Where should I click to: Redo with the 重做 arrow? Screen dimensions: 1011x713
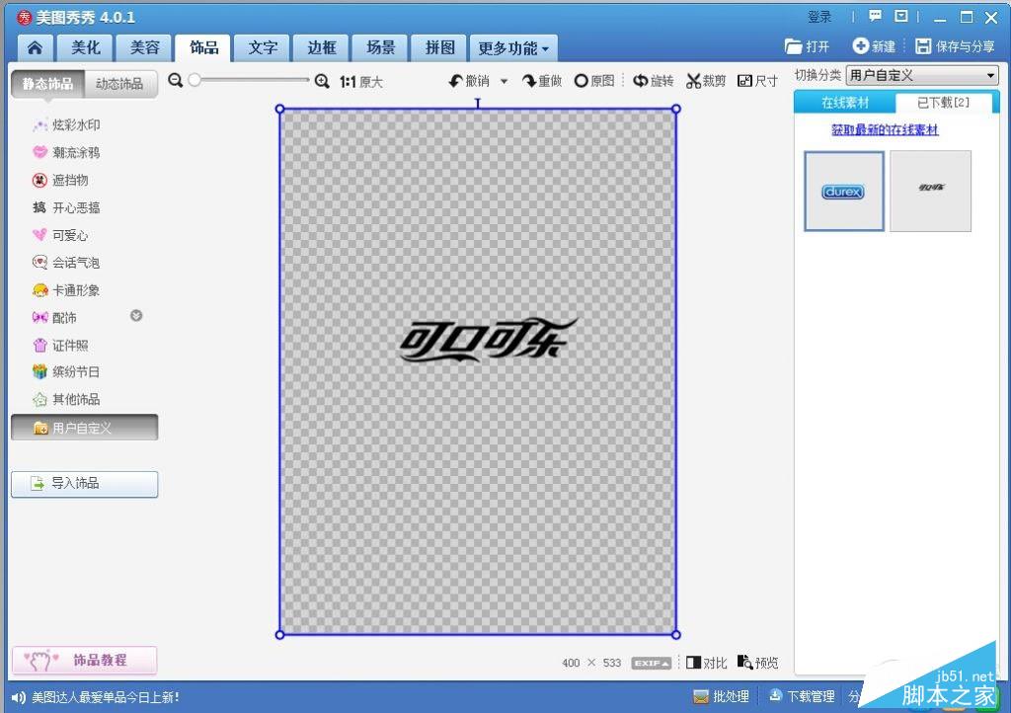[542, 81]
